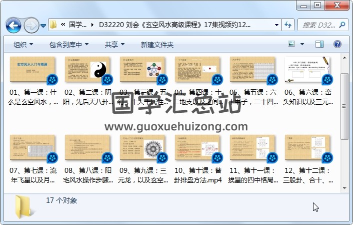This screenshot has width=353, height=225.
Task: Click the large folder icon in details pane
Action: pyautogui.click(x=23, y=206)
